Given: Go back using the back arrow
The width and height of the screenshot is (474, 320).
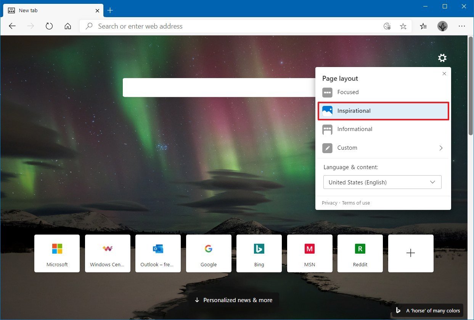Looking at the screenshot, I should tap(12, 26).
